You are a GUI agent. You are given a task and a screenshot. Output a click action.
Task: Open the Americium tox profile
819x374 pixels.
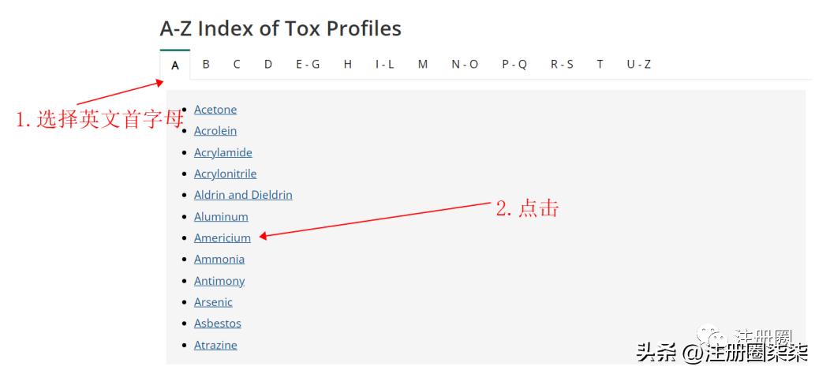223,237
